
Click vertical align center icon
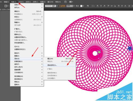click(x=111, y=6)
